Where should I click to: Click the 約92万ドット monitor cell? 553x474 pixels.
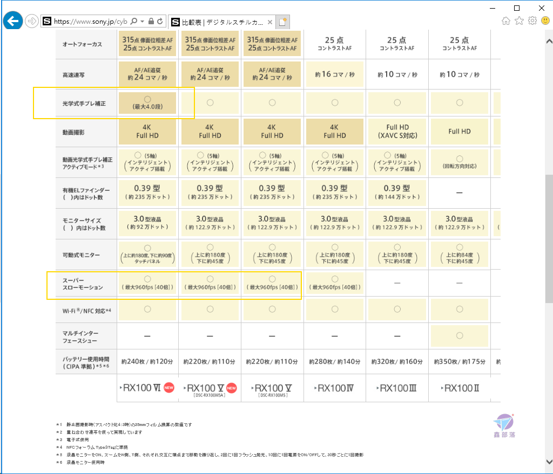tap(147, 223)
